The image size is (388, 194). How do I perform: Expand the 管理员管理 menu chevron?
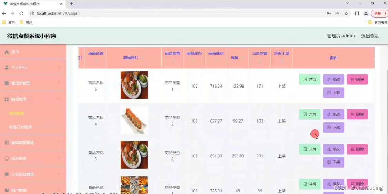pos(59,83)
